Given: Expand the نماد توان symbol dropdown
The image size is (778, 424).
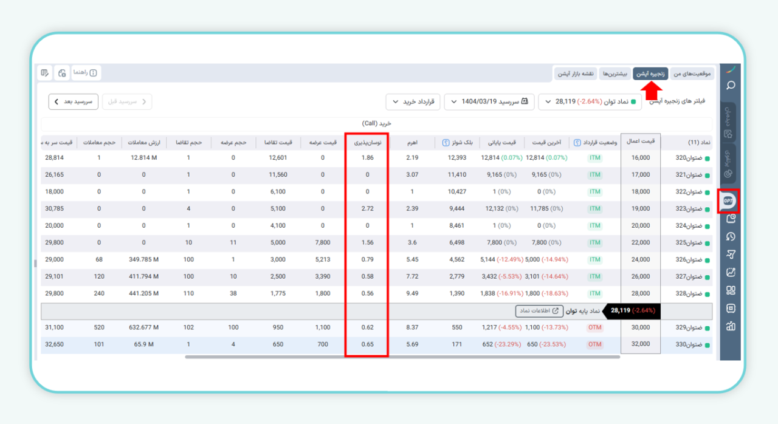Looking at the screenshot, I should pyautogui.click(x=588, y=101).
